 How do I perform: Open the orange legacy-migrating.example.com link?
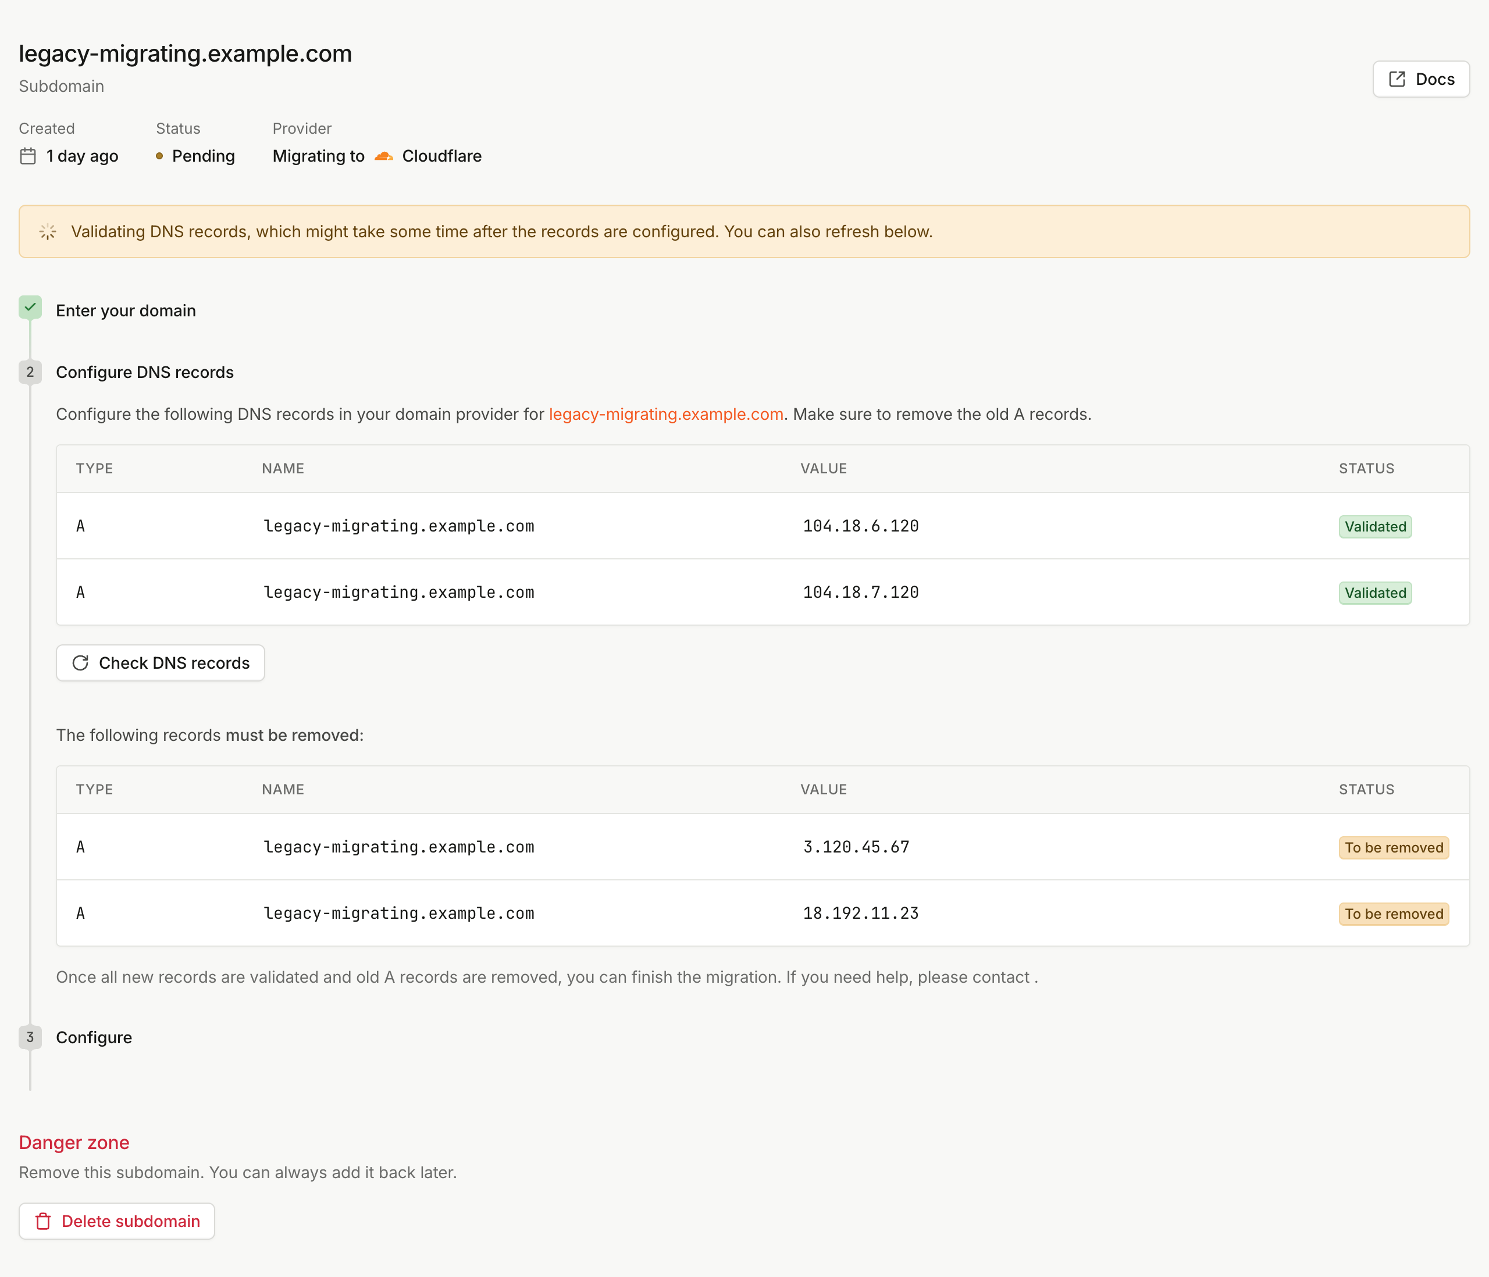665,415
